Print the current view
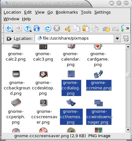132x141 pixels. [x=95, y=28]
